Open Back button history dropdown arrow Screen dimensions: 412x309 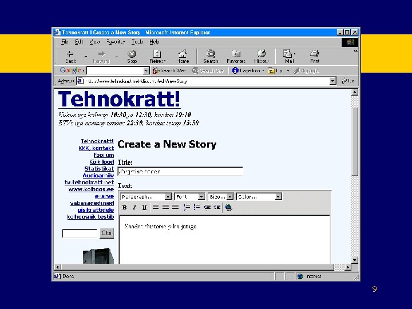[x=86, y=57]
